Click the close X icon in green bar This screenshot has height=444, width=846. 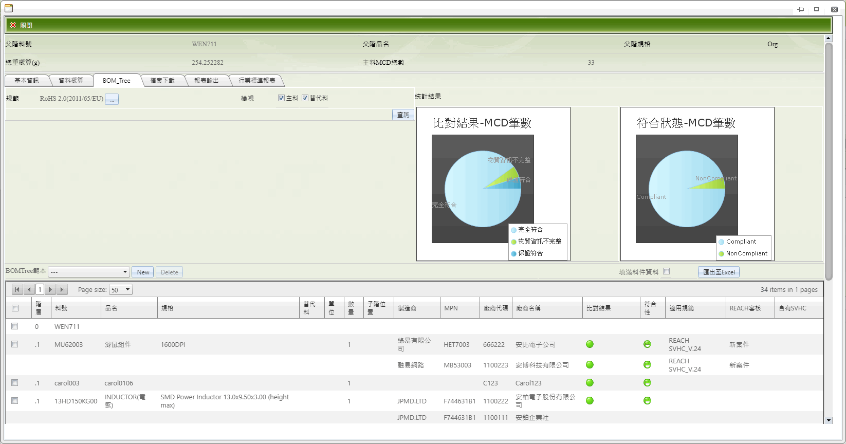[x=13, y=25]
